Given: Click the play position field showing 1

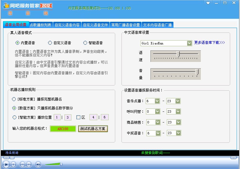Looking at the screenshot, I should pos(57,117).
